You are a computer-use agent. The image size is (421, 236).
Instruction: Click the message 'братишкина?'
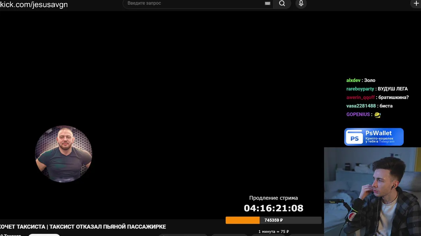point(394,97)
